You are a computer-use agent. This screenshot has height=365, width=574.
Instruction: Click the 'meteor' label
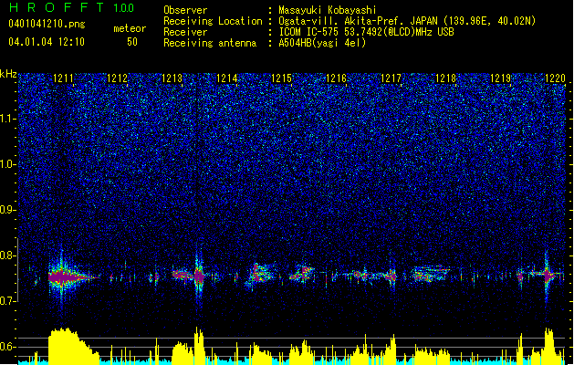click(x=130, y=28)
